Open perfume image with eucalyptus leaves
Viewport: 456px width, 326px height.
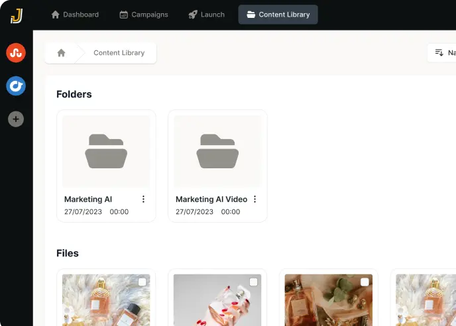[x=329, y=300]
